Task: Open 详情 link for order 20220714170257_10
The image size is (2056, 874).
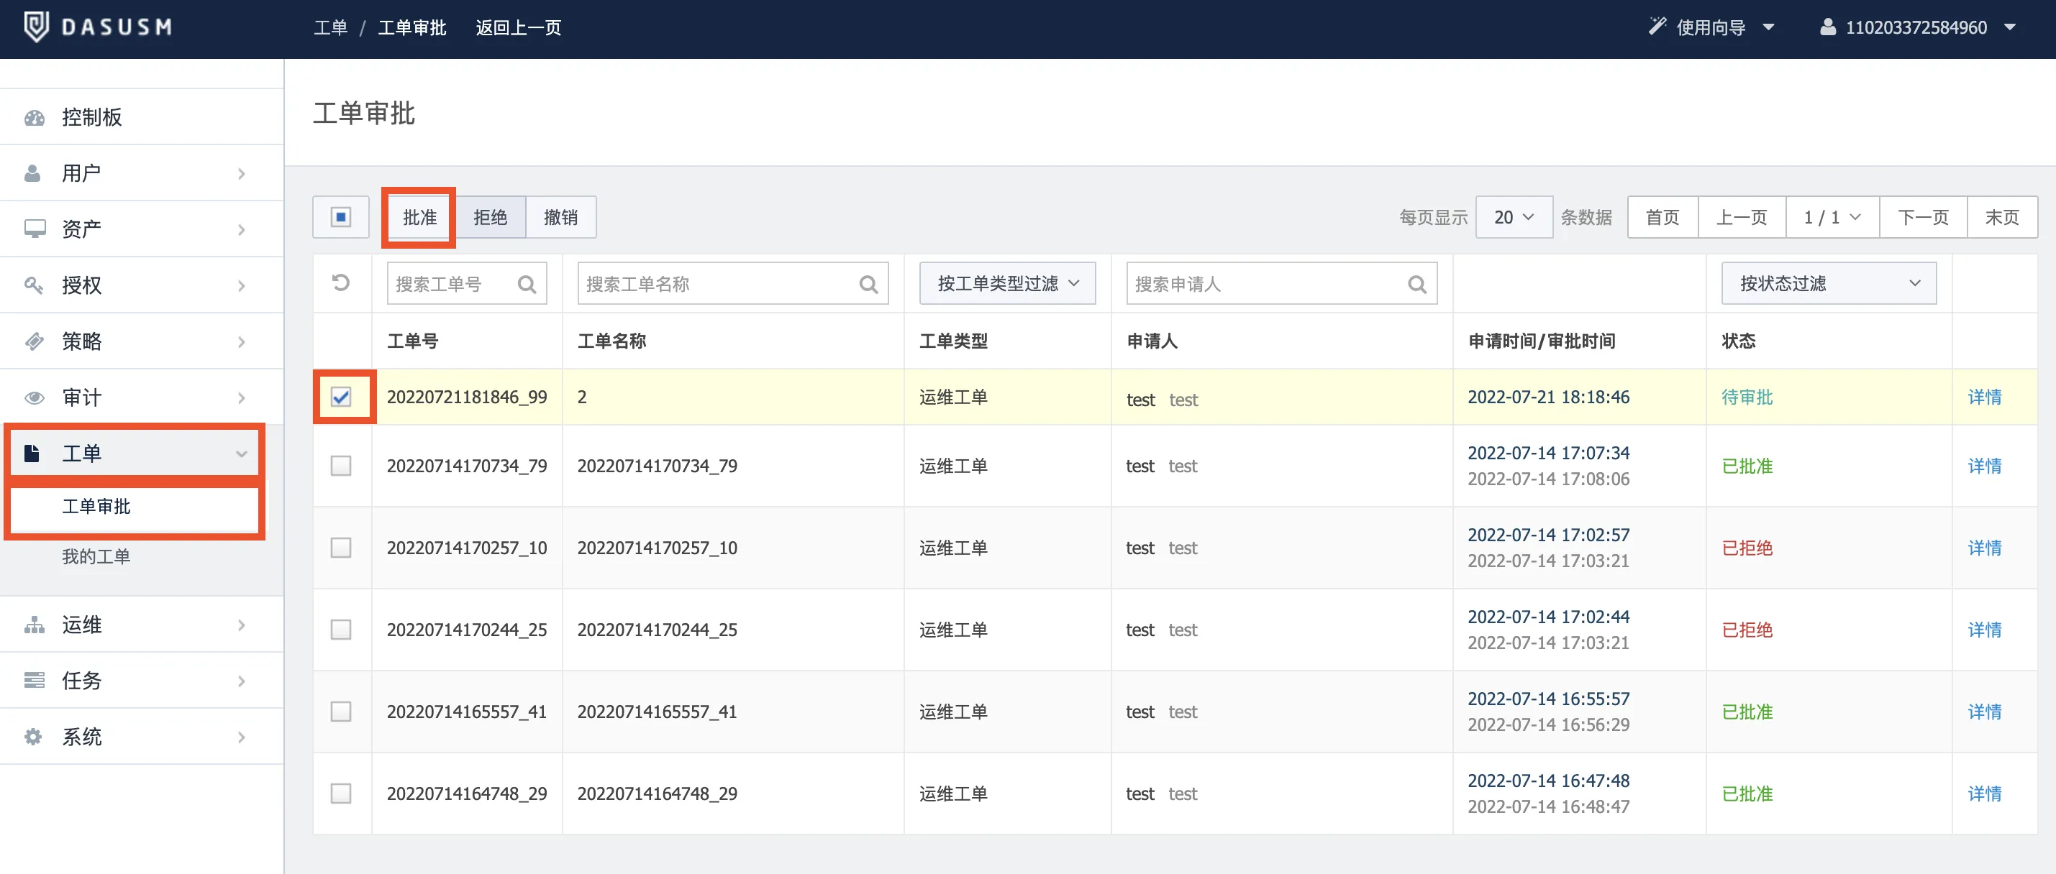Action: coord(1984,548)
